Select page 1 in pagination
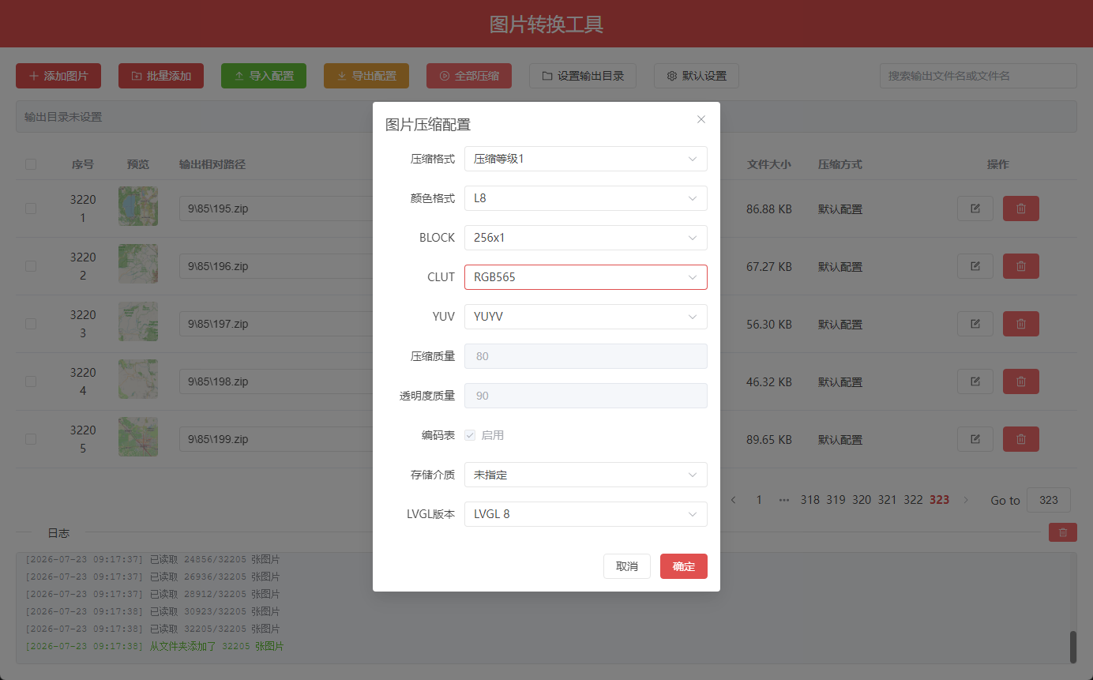1093x680 pixels. click(x=759, y=500)
